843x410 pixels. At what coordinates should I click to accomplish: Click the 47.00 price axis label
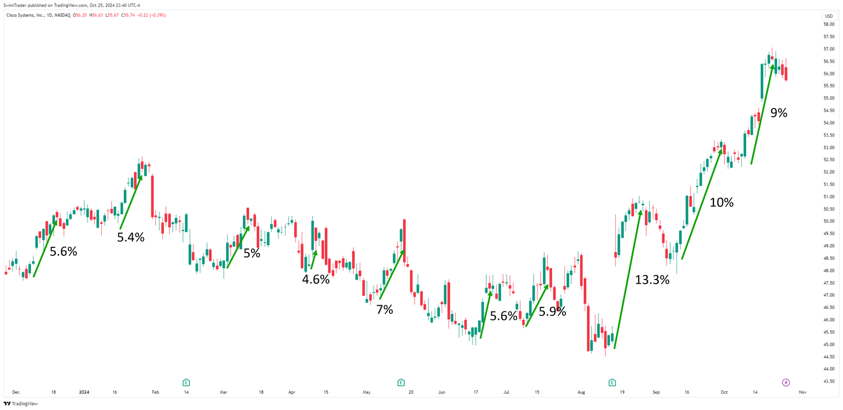coord(829,295)
